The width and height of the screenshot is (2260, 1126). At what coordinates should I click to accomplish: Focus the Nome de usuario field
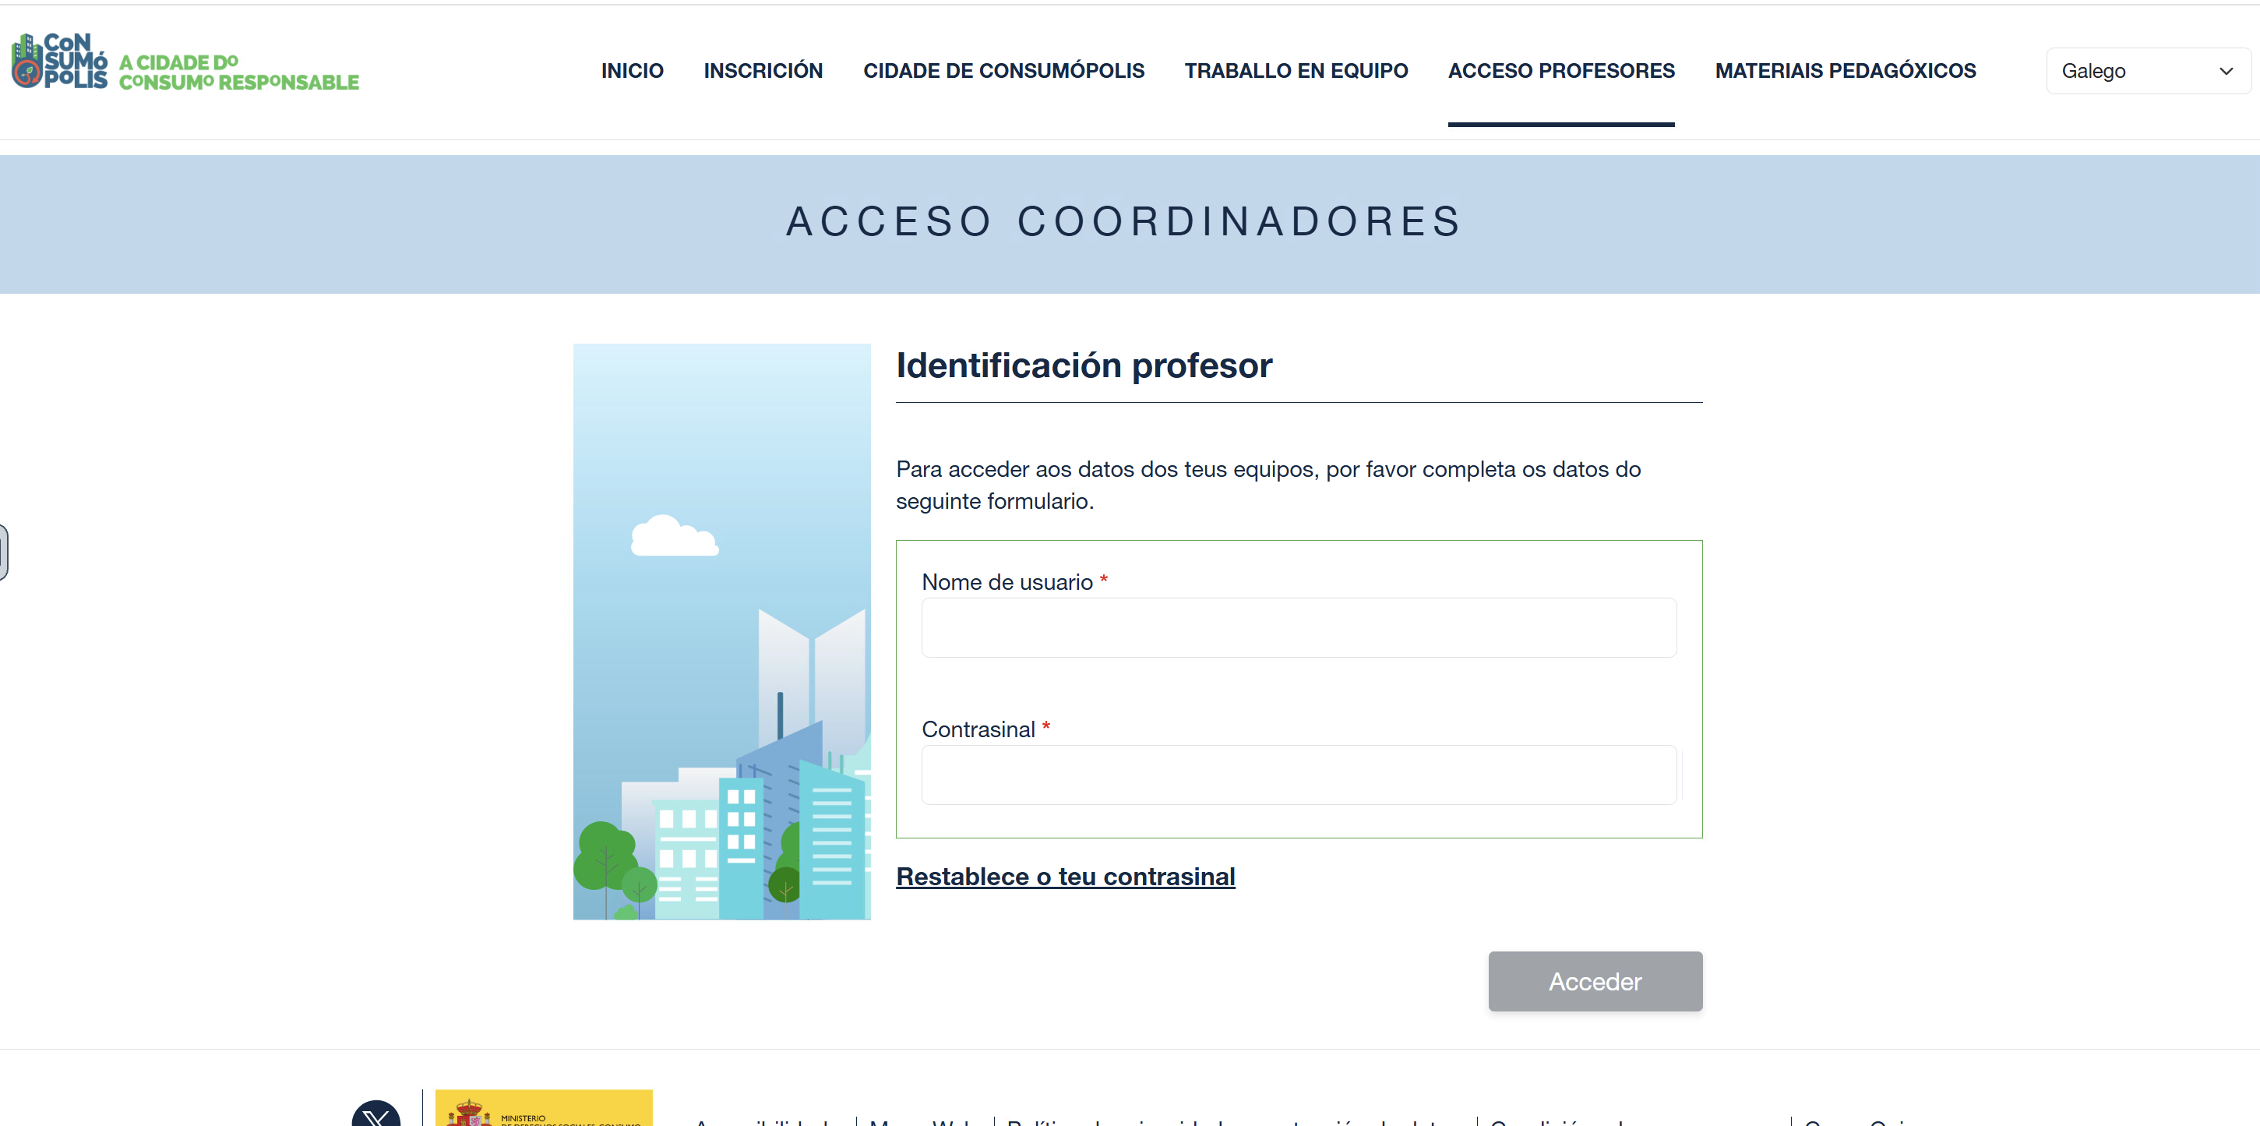1299,627
